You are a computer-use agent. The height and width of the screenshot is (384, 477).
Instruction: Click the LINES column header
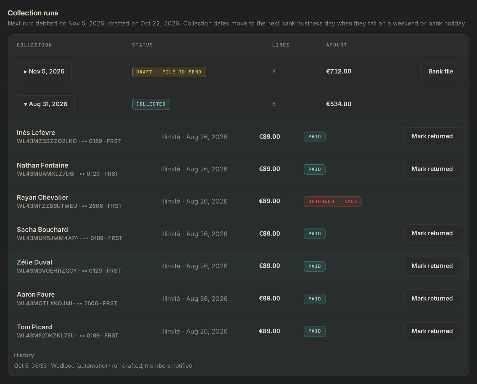pos(281,45)
